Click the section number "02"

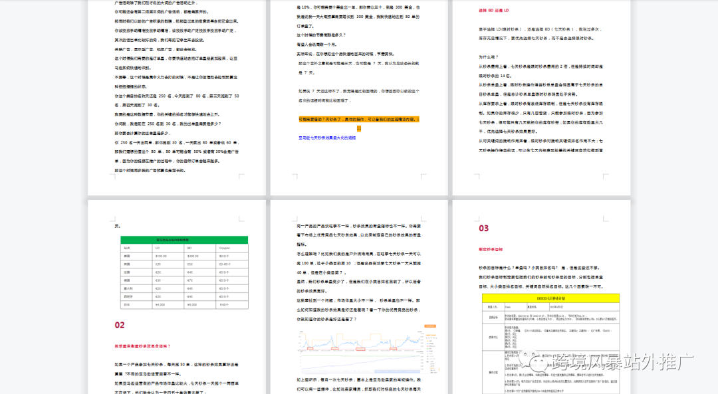(x=120, y=326)
